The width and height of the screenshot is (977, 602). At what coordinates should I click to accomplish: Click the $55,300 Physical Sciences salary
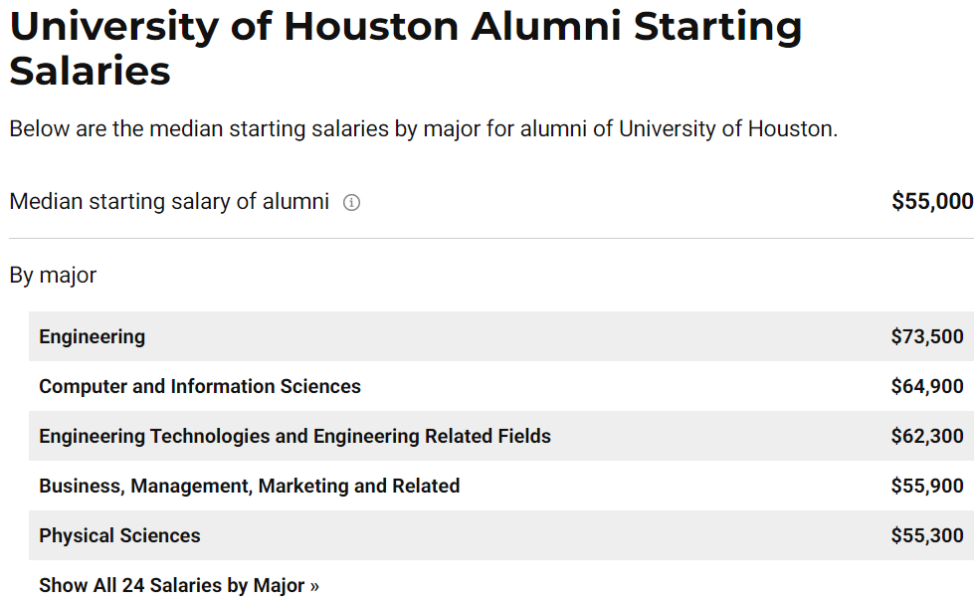(x=927, y=536)
